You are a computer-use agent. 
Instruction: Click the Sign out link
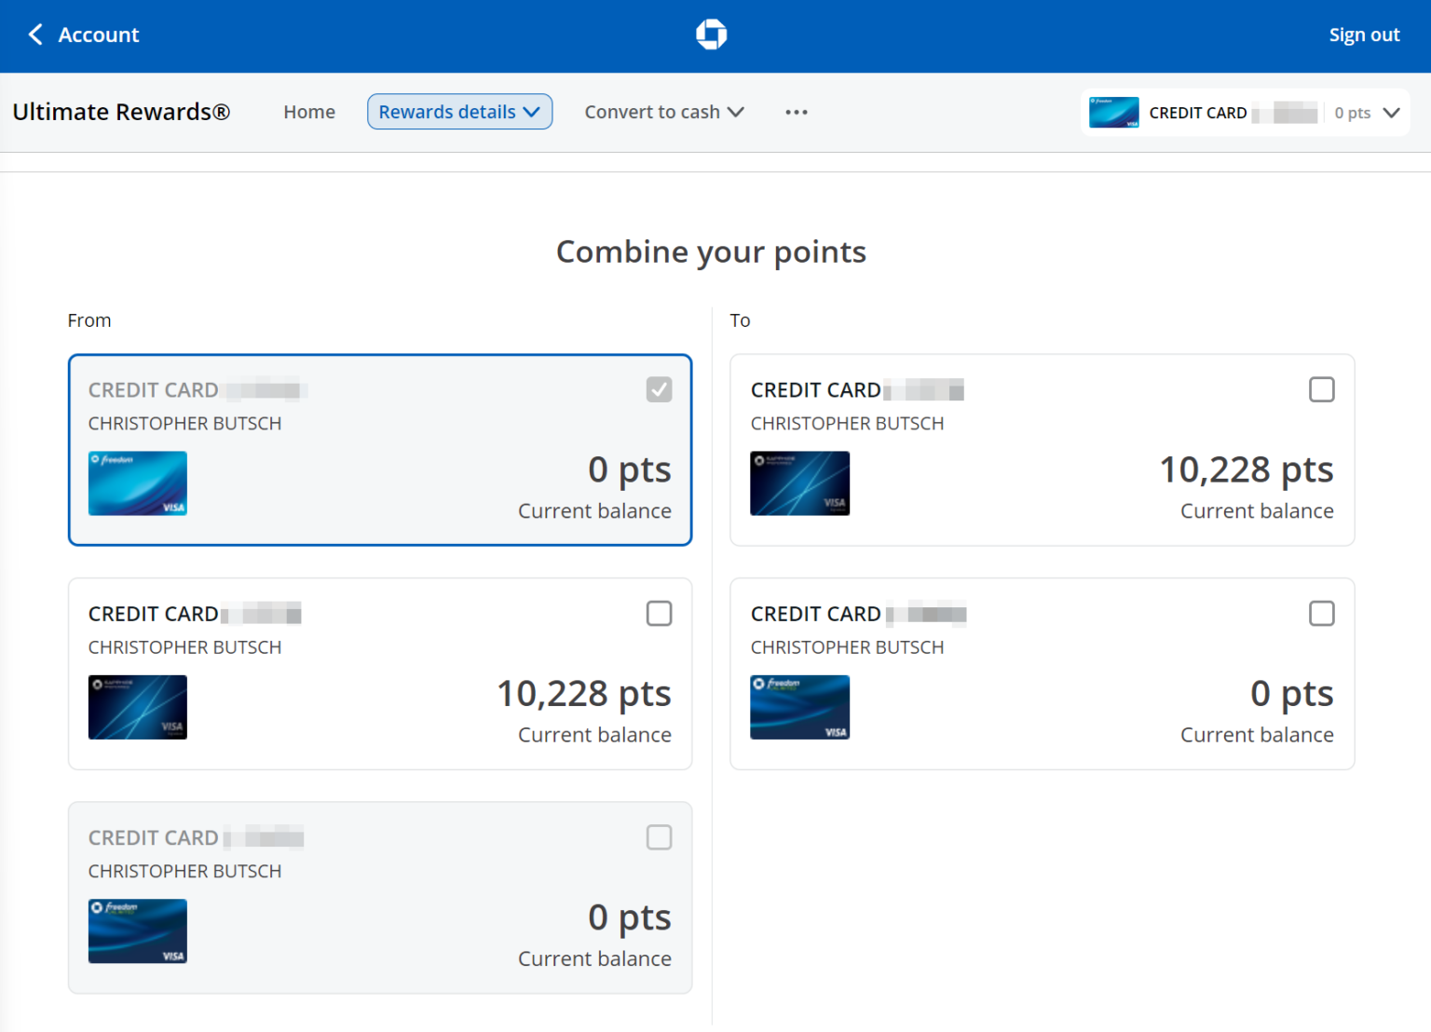click(x=1364, y=34)
